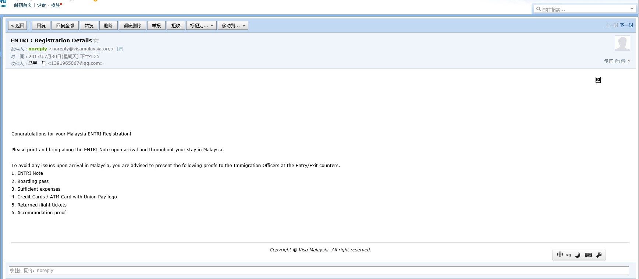Image resolution: width=639 pixels, height=279 pixels.
Task: Open the sender contact card icon
Action: pos(120,49)
